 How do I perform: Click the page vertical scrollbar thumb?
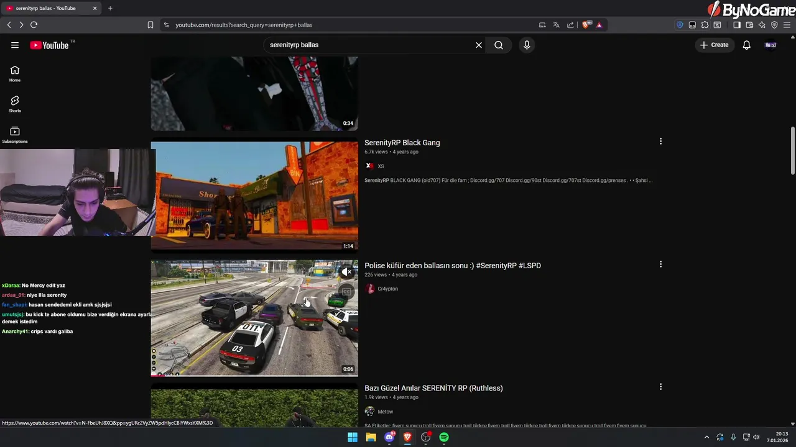793,151
